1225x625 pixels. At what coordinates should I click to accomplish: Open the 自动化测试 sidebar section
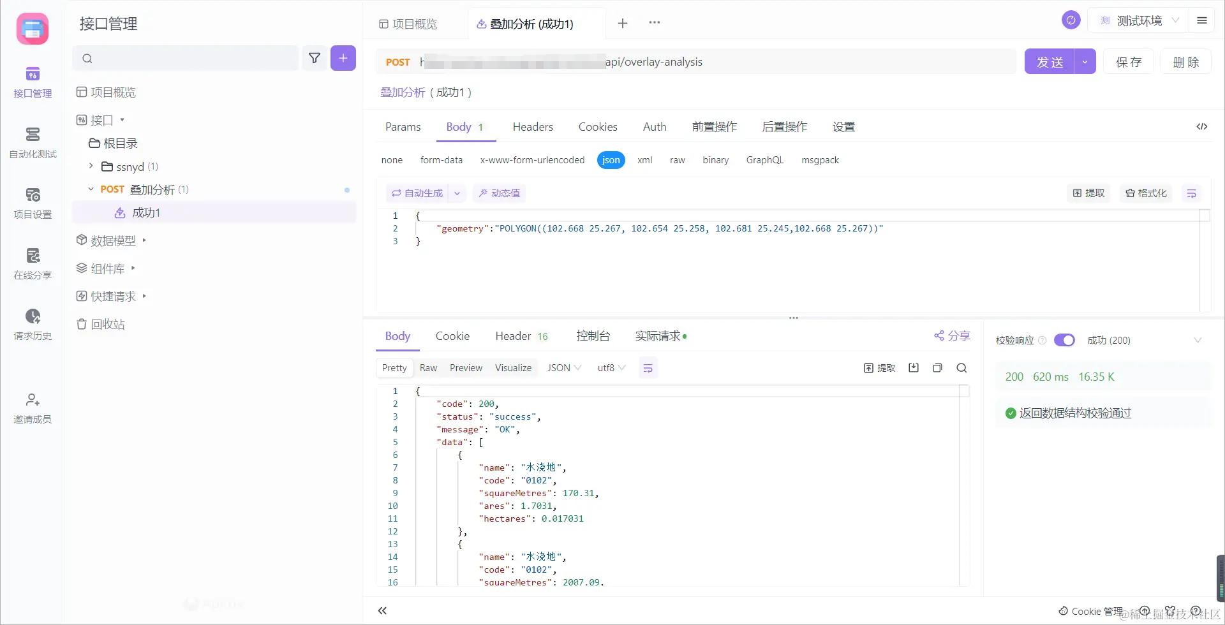(33, 143)
